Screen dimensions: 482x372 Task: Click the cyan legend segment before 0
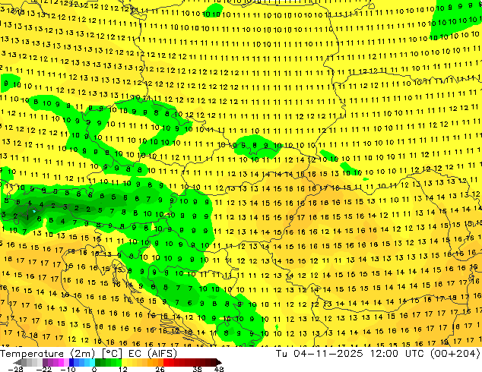coord(92,362)
